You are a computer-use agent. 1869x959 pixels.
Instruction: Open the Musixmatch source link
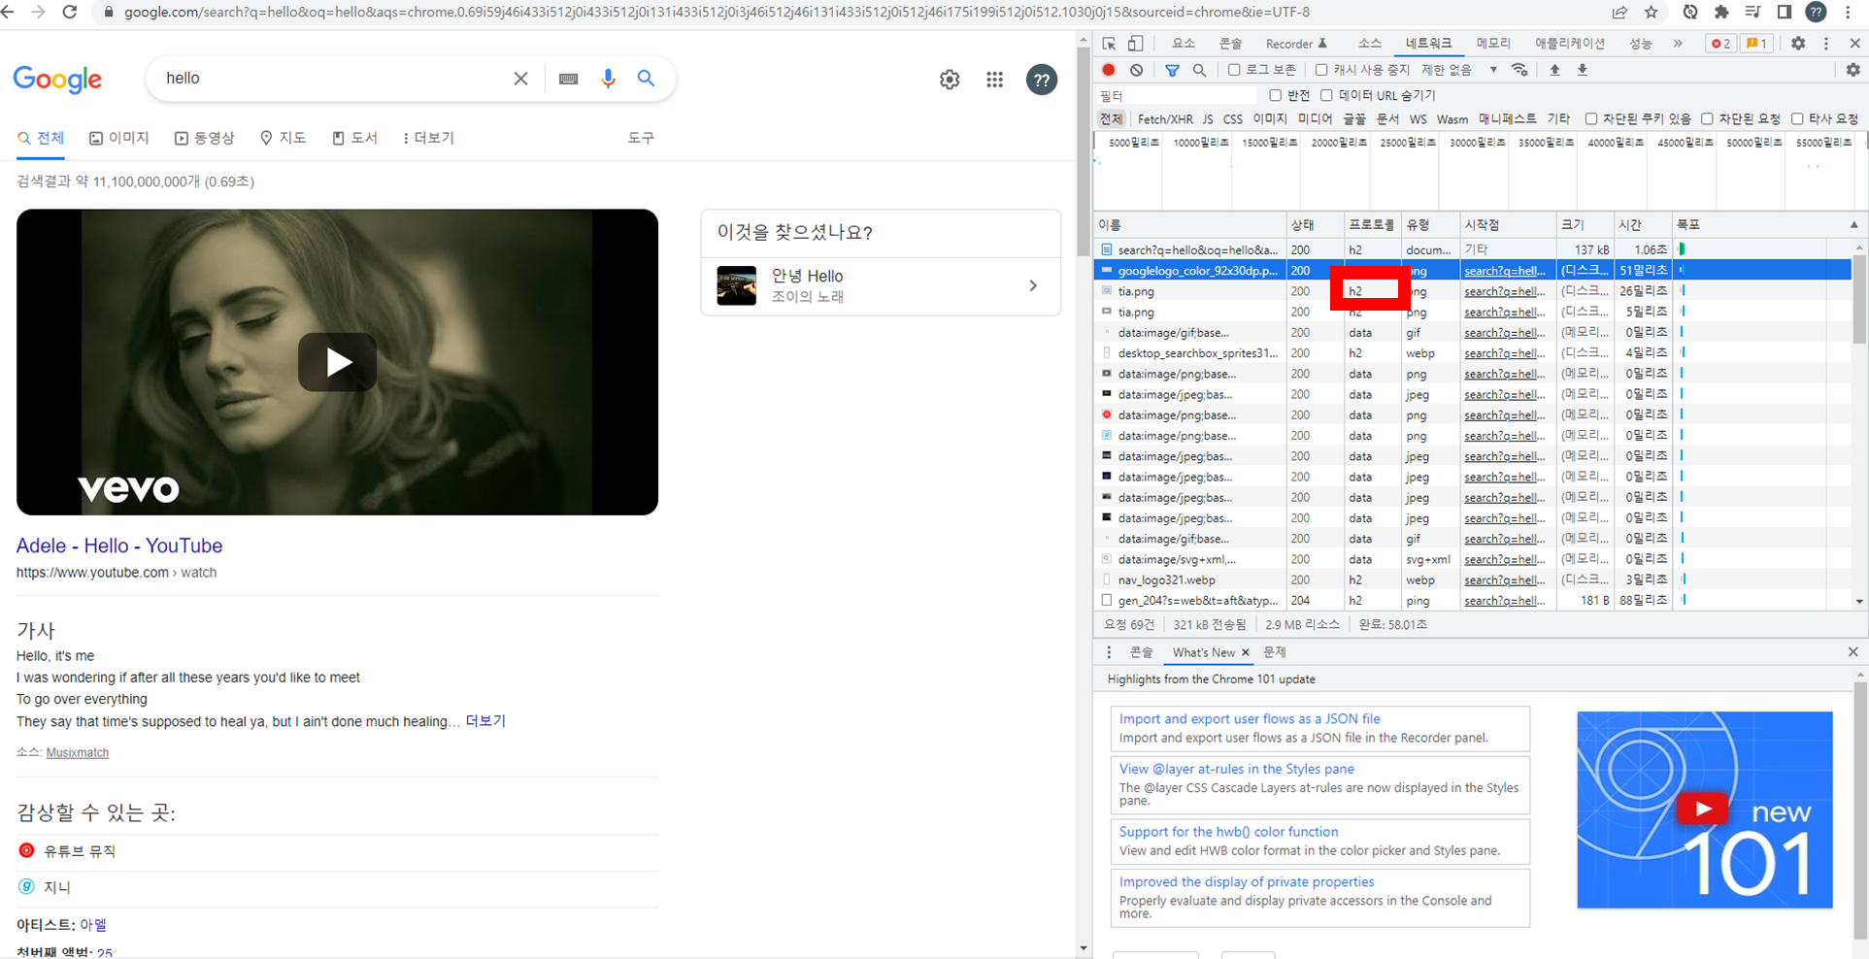coord(78,752)
